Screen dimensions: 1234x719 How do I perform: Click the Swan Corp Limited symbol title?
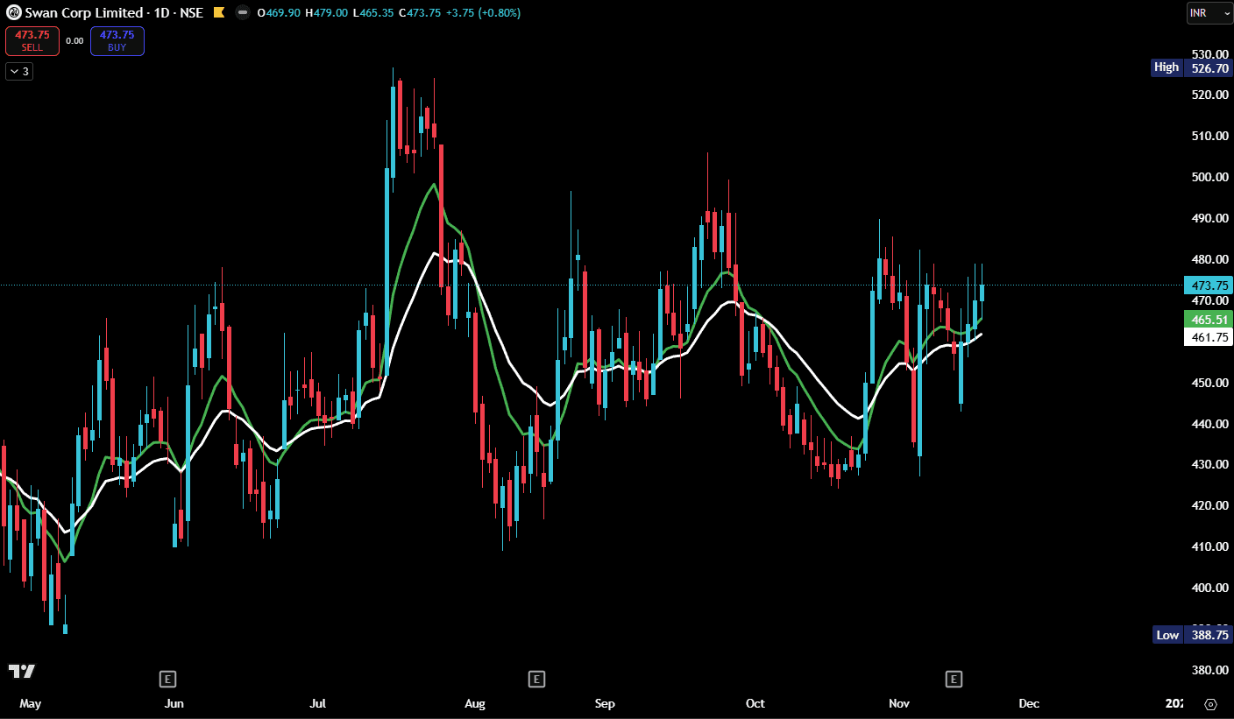coord(83,13)
